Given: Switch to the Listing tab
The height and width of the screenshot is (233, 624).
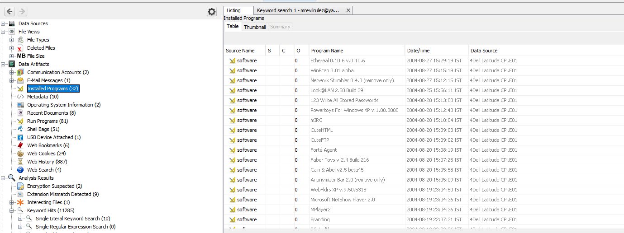Looking at the screenshot, I should [x=238, y=10].
